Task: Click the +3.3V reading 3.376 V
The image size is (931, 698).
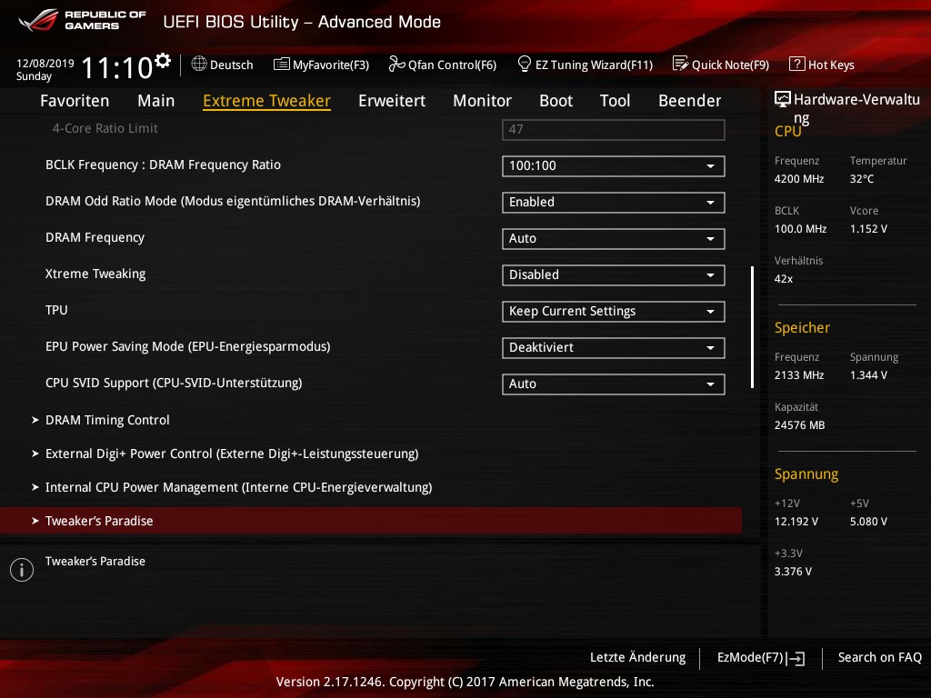Action: coord(793,571)
